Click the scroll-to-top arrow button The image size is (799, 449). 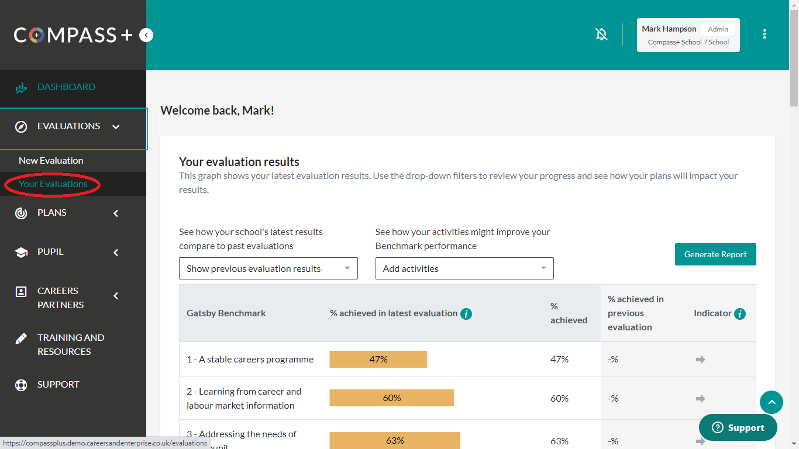(771, 402)
